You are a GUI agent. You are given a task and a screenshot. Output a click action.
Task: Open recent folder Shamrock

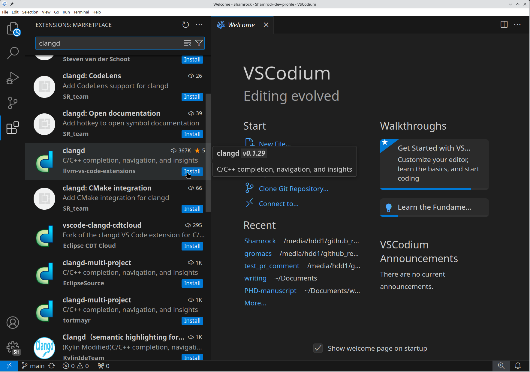coord(260,241)
